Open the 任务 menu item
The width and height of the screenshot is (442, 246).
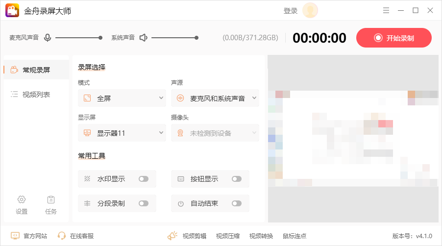(51, 205)
